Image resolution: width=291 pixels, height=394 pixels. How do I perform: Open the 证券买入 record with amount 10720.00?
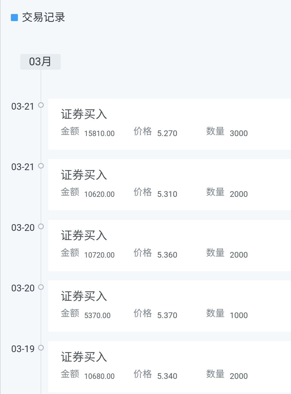(169, 245)
